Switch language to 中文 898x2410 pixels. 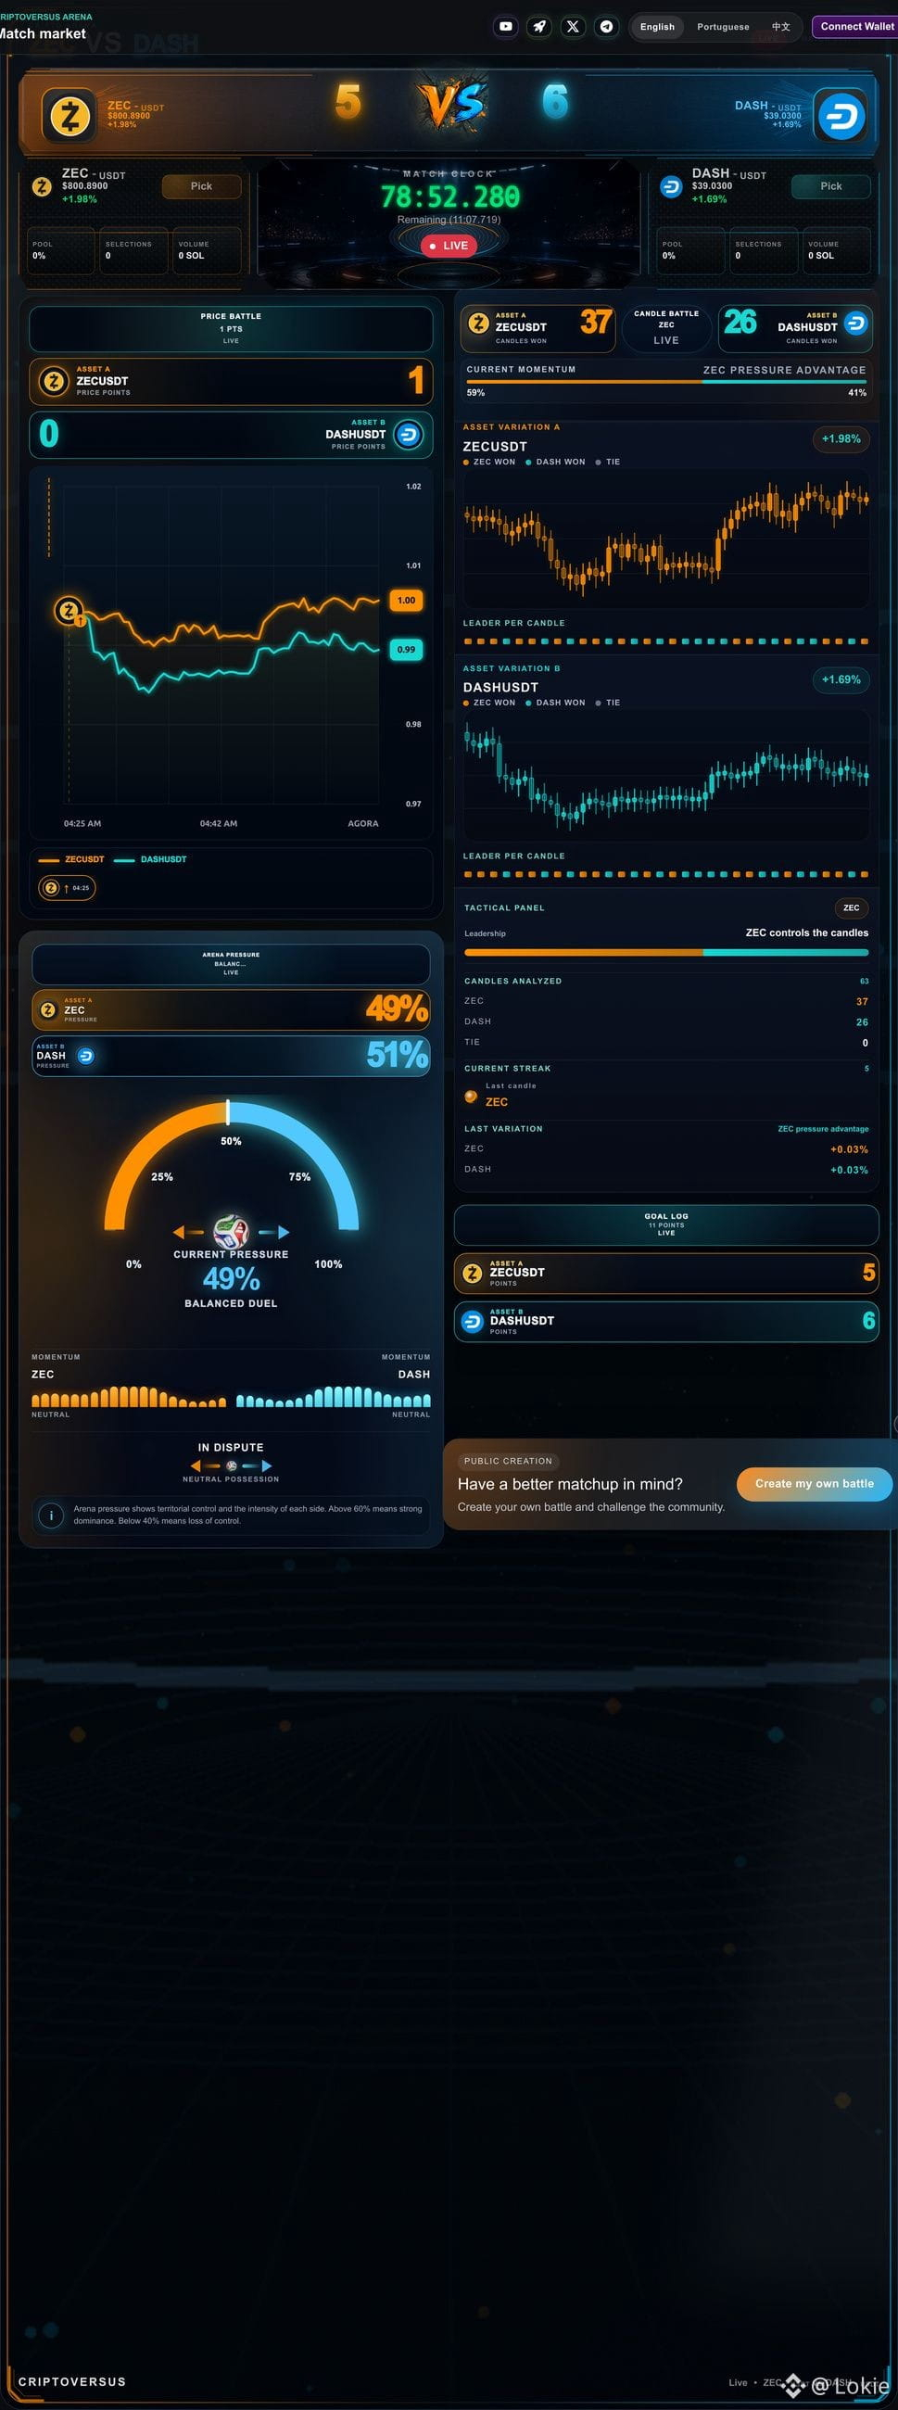tap(780, 26)
